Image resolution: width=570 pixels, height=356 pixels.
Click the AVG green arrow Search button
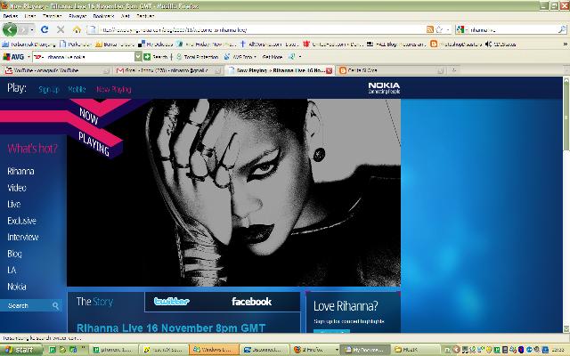pos(155,57)
